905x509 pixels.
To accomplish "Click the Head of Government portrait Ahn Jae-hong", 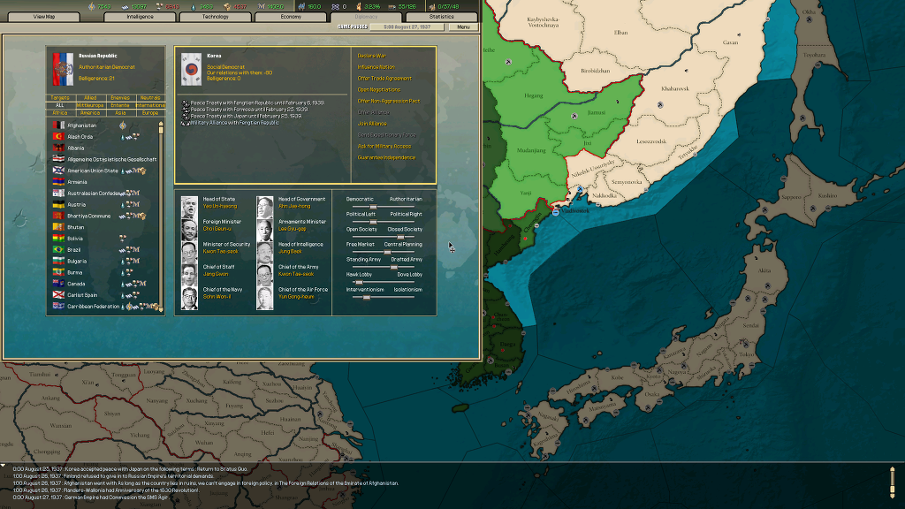I will (x=265, y=207).
